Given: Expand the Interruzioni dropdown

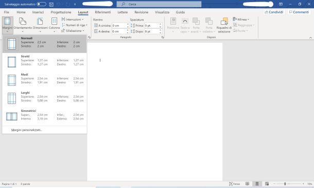Looking at the screenshot, I should 73,20.
